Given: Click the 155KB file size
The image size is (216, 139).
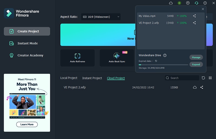Looking at the screenshot, I should 174,87.
